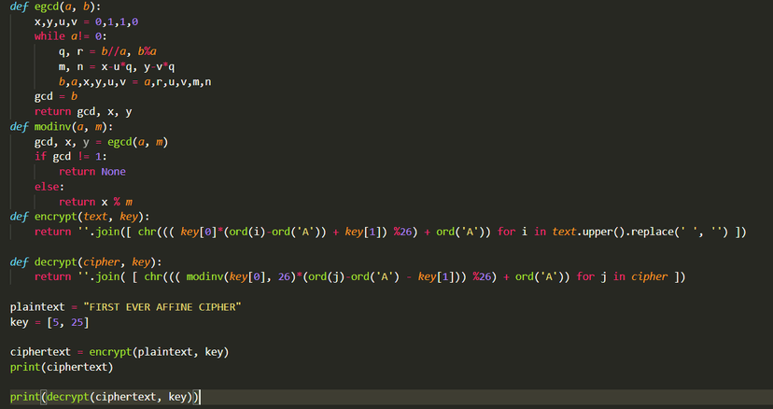
Task: Place cursor on 'while a!= 0' line
Action: (x=71, y=36)
